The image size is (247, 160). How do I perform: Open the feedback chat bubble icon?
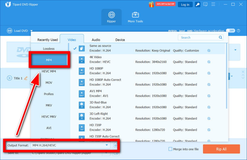[206, 5]
